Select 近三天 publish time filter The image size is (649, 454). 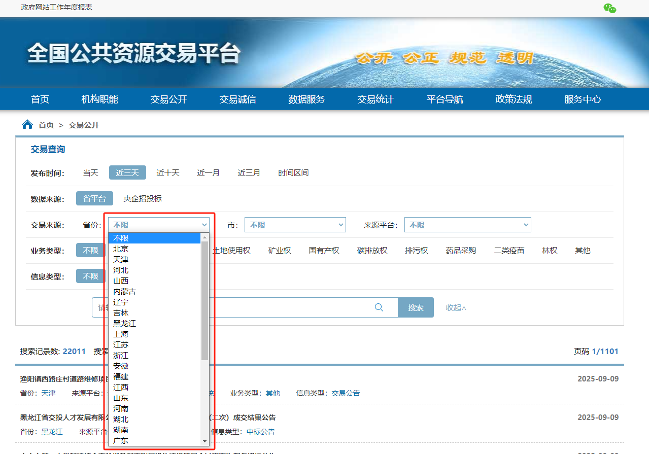pyautogui.click(x=127, y=172)
